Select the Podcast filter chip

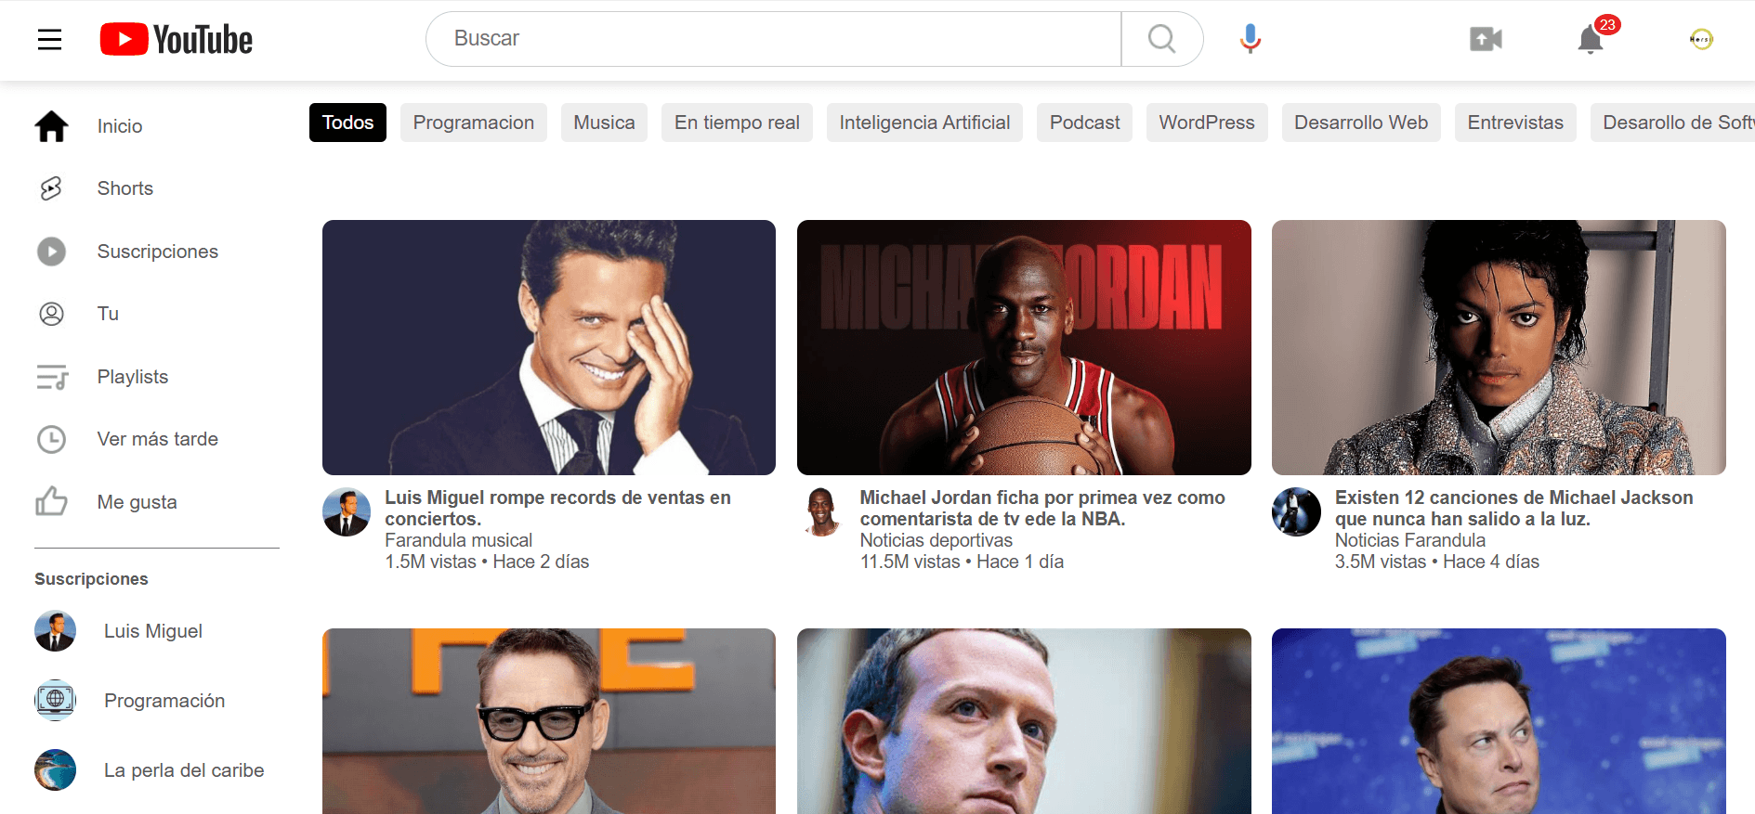pyautogui.click(x=1084, y=123)
